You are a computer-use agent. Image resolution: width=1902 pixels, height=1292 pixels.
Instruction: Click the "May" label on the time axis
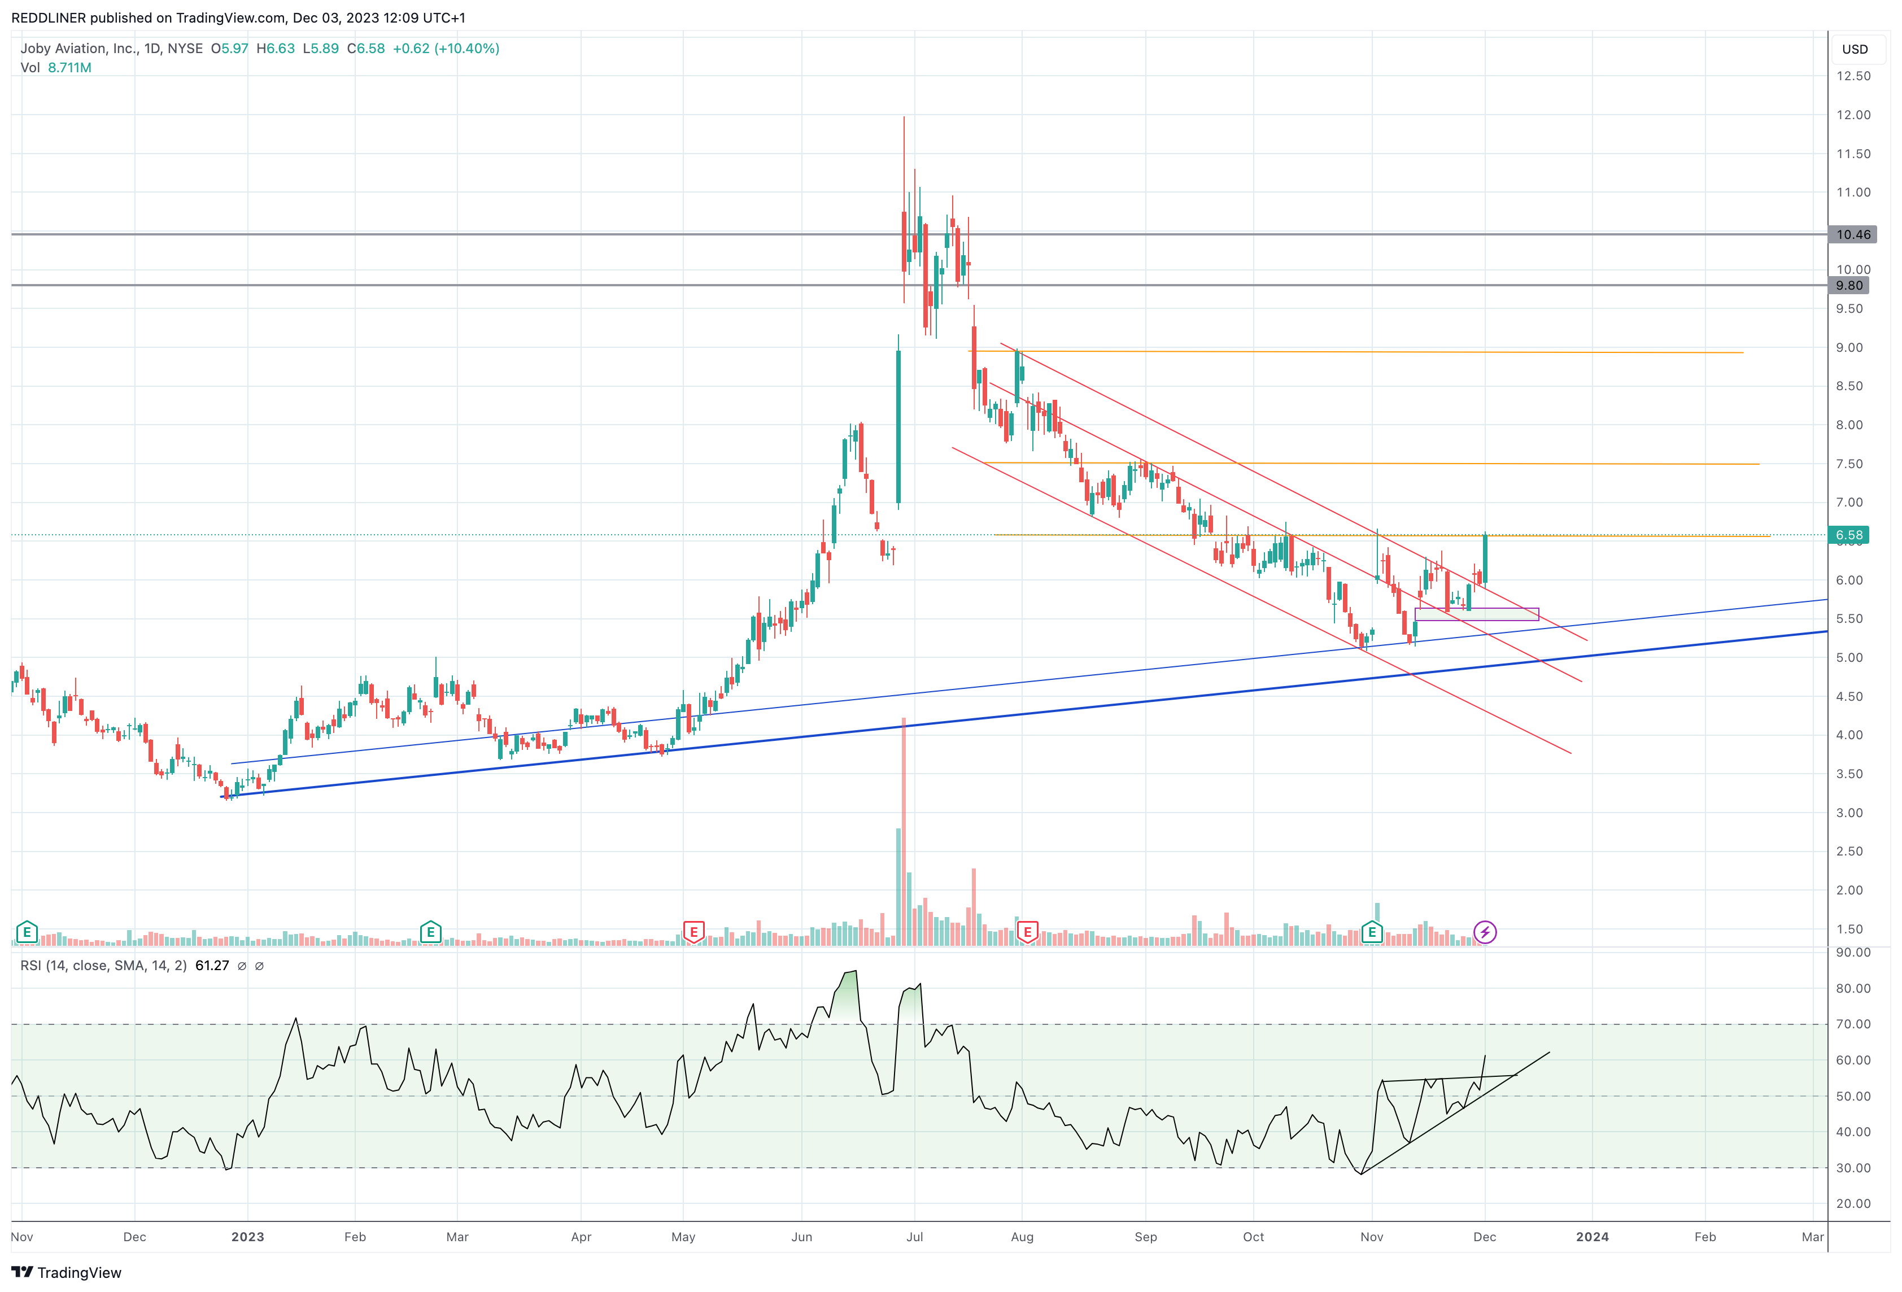[x=683, y=1236]
